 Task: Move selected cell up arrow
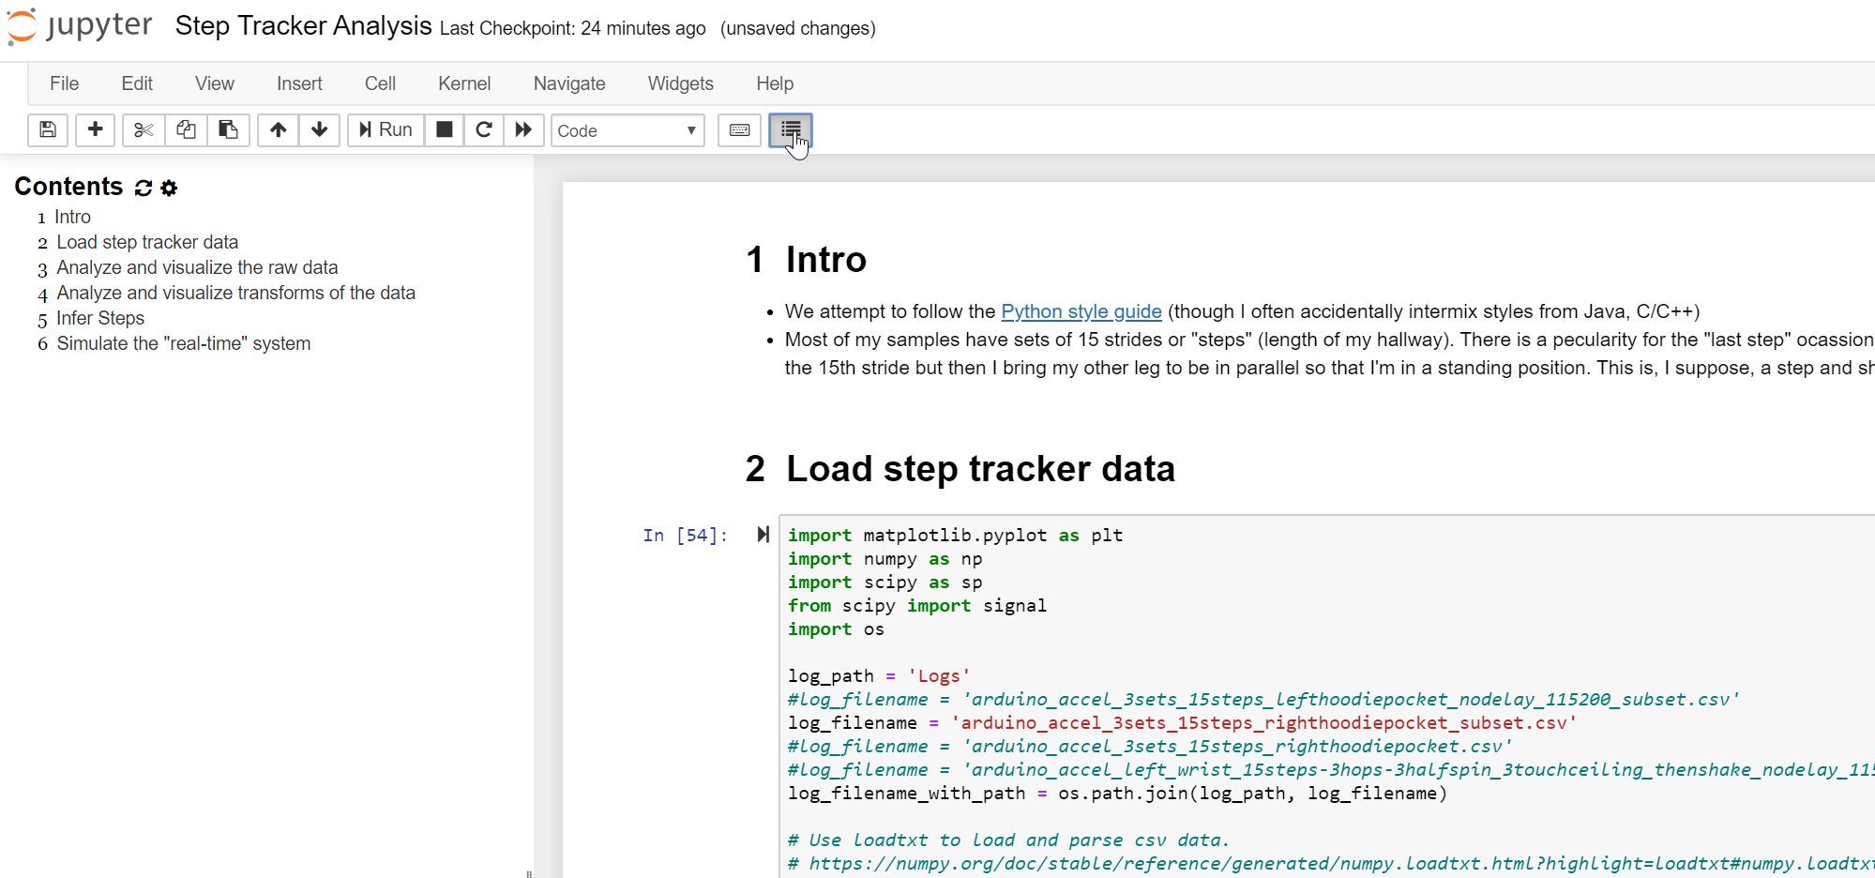(279, 129)
